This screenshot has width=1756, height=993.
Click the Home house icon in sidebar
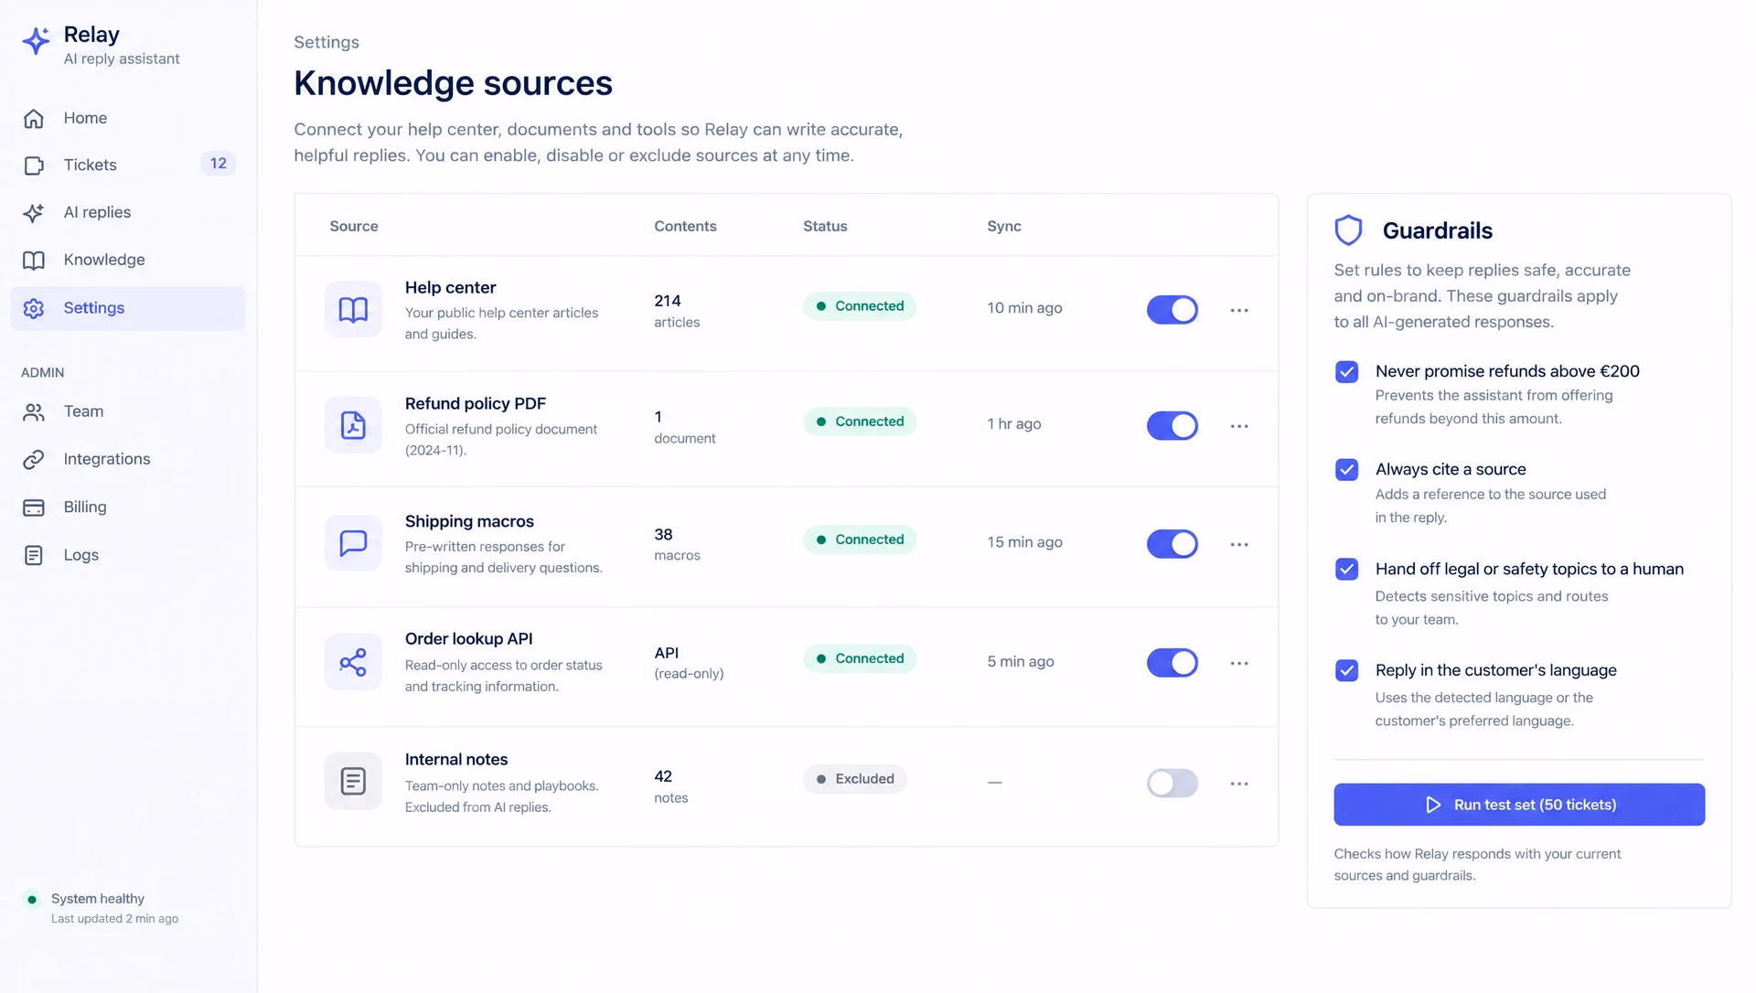[34, 119]
